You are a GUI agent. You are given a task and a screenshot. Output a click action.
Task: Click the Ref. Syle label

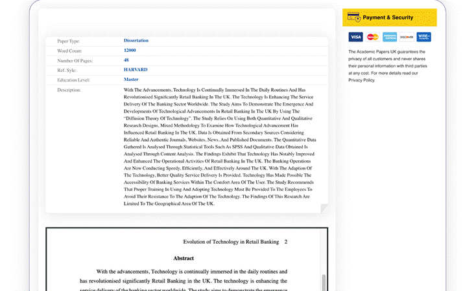click(x=67, y=70)
